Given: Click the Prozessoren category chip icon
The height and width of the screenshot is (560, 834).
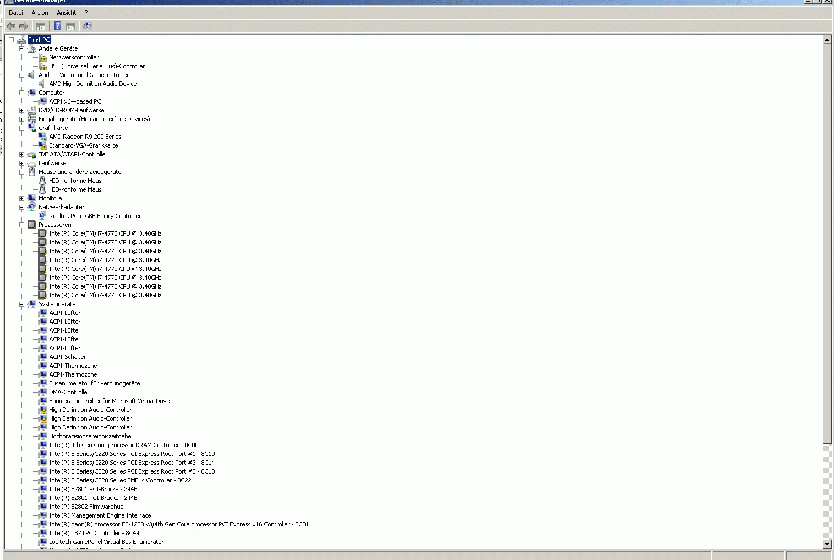Looking at the screenshot, I should click(32, 225).
